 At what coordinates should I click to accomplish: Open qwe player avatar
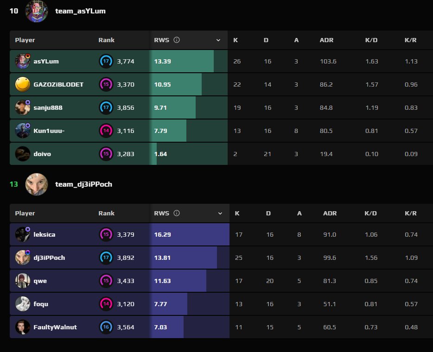[x=23, y=281]
